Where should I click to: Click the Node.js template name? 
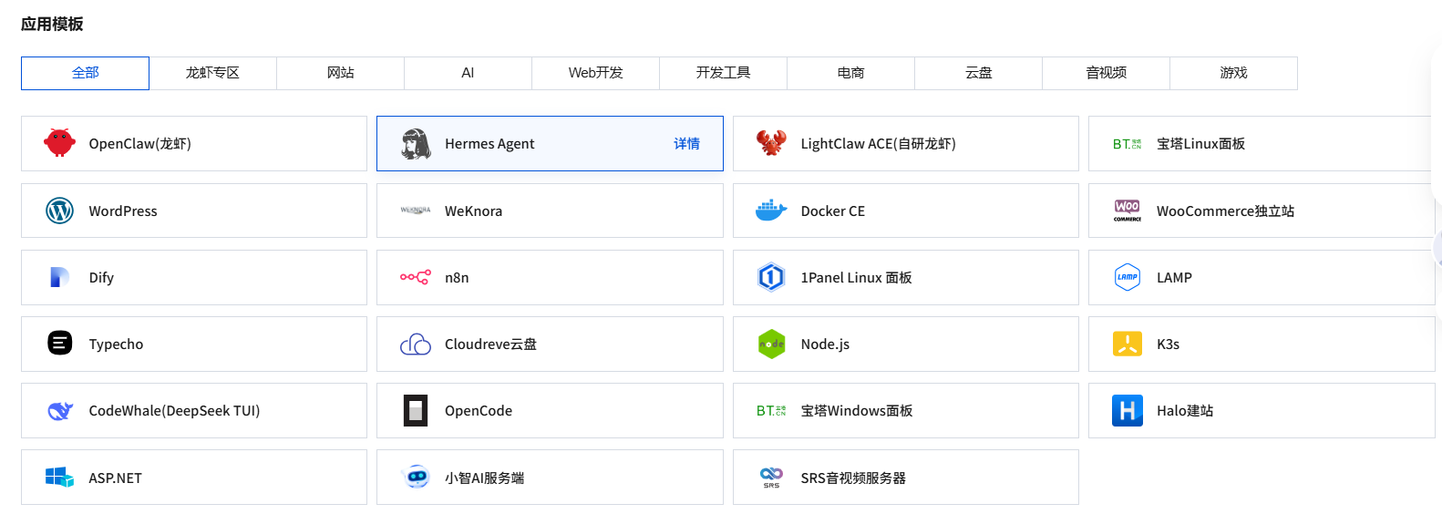coord(825,344)
